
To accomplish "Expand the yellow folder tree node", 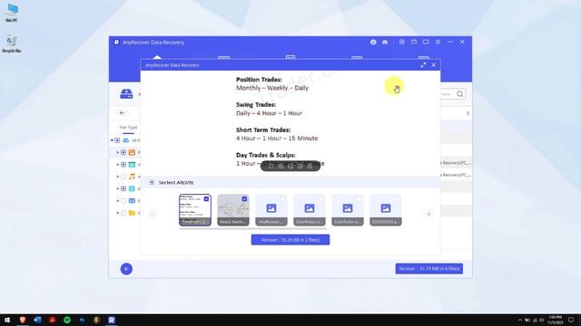I will pyautogui.click(x=118, y=213).
